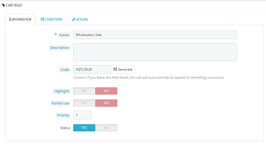Click the shuffle icon inside the Generate button
This screenshot has height=144, width=266.
tap(115, 70)
